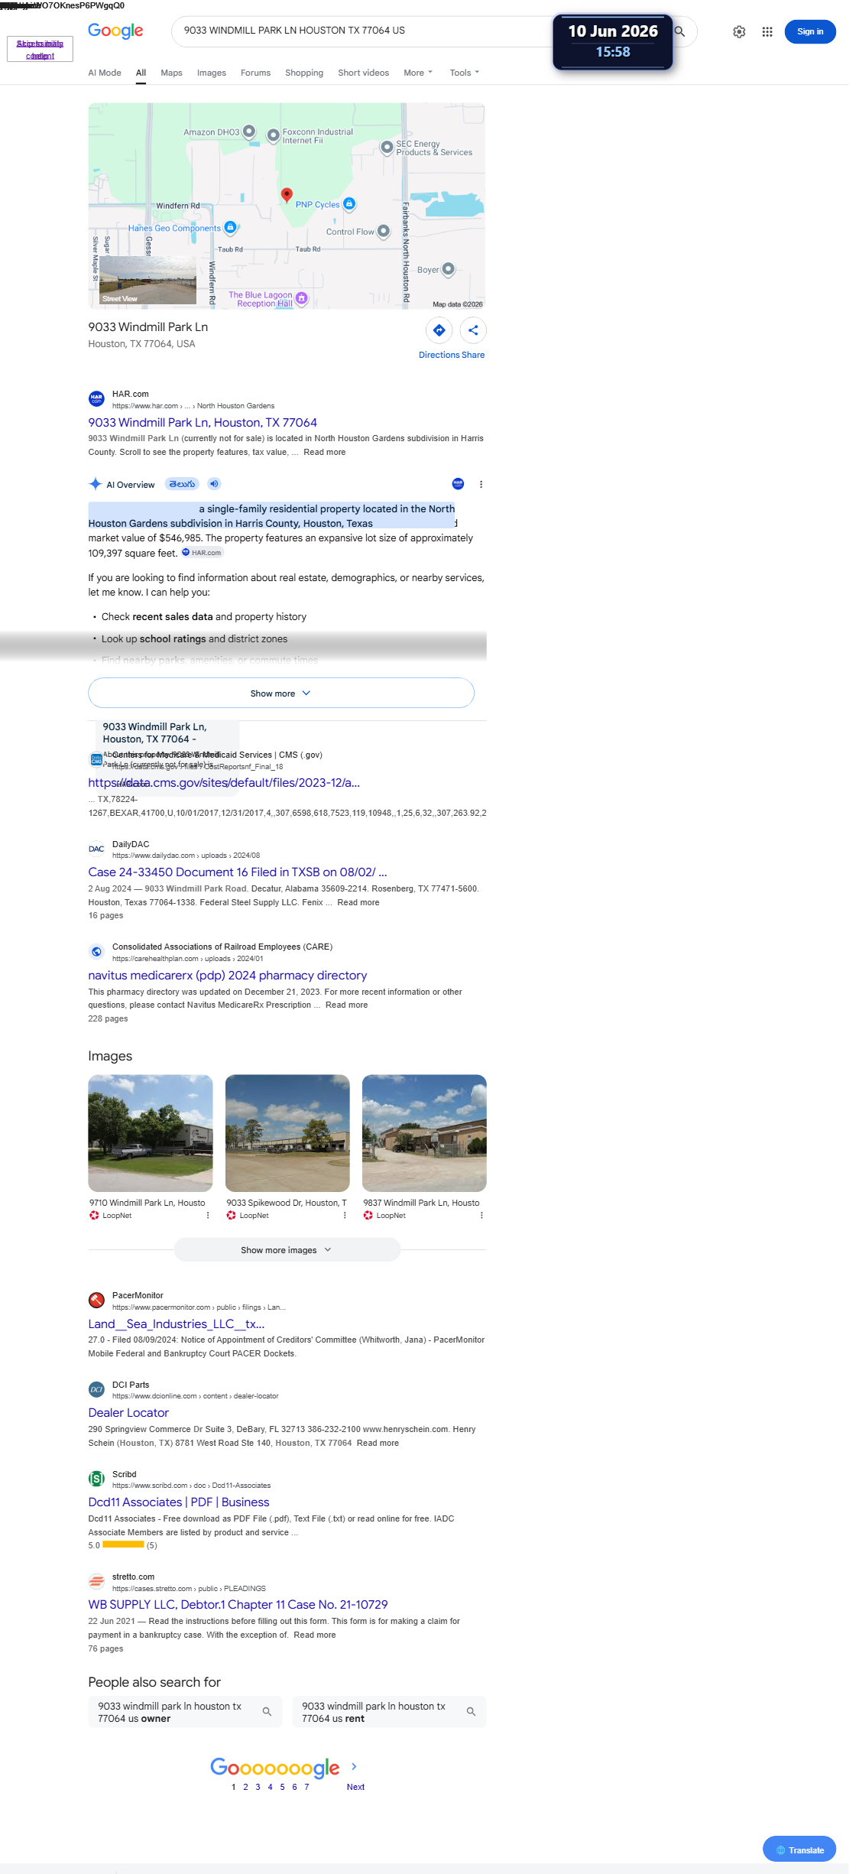Click the Foxconn Industrial Internet map pin
Screen dimensions: 859x1874
(273, 135)
